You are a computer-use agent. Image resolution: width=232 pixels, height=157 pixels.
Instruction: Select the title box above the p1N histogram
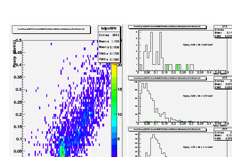(x=167, y=27)
